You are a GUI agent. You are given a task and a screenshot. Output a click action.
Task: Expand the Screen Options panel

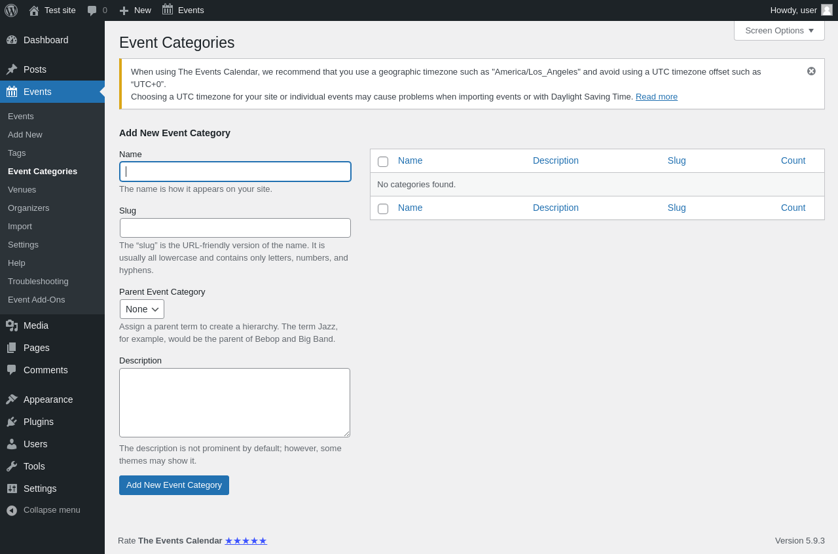(x=779, y=30)
